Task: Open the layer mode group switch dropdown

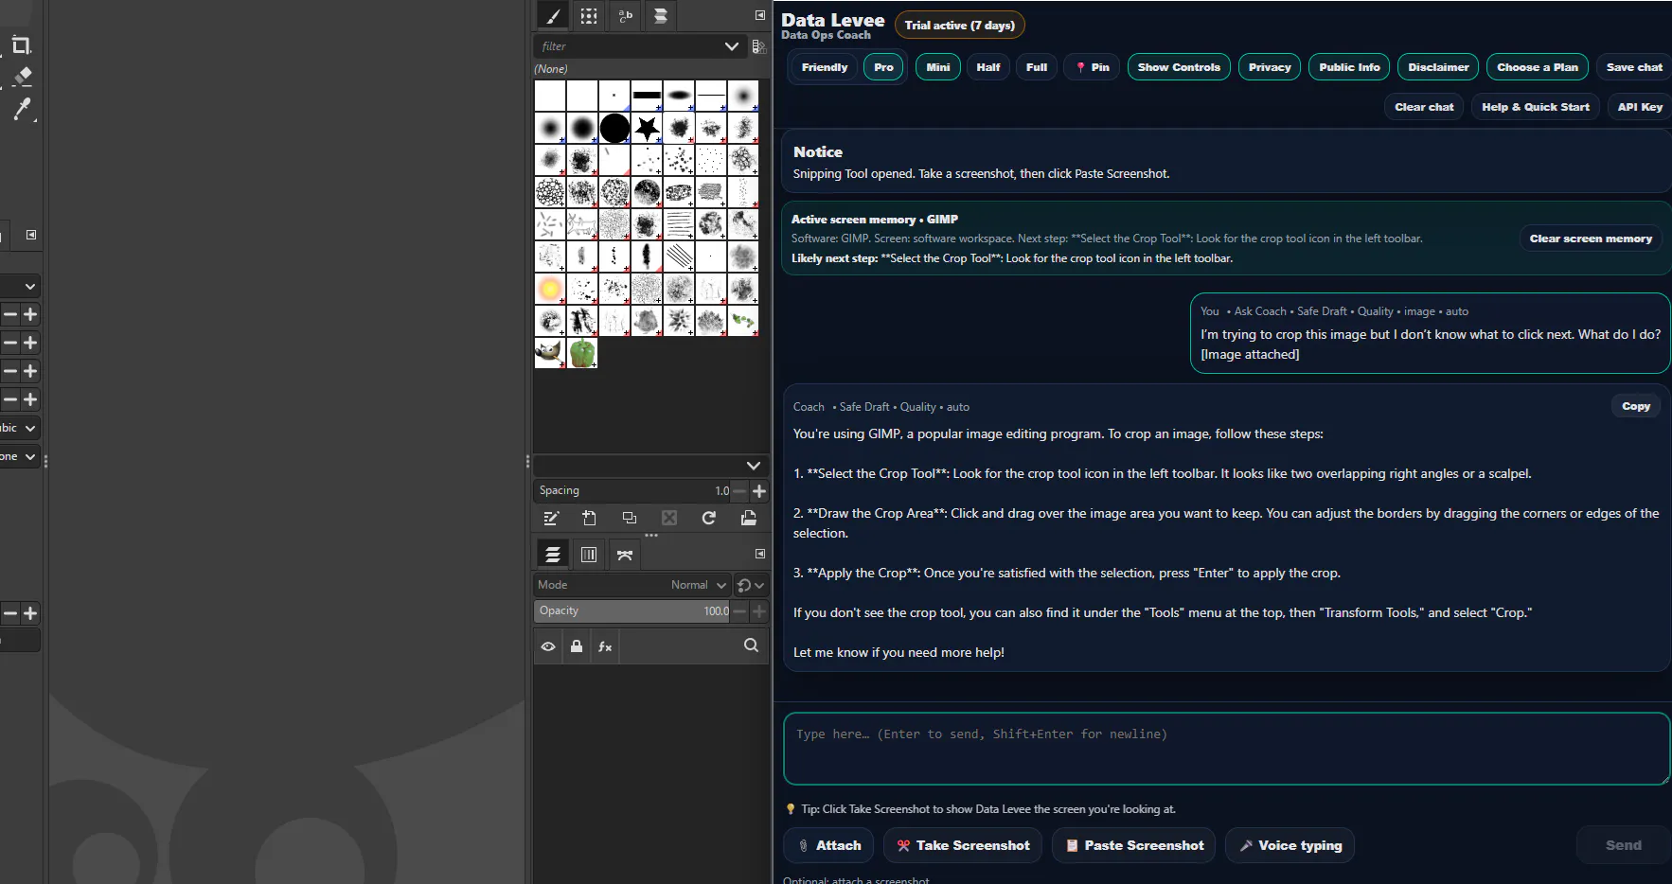Action: [750, 585]
